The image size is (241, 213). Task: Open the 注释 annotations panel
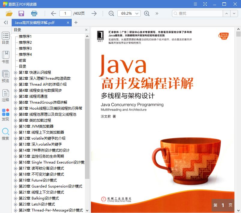(5, 96)
